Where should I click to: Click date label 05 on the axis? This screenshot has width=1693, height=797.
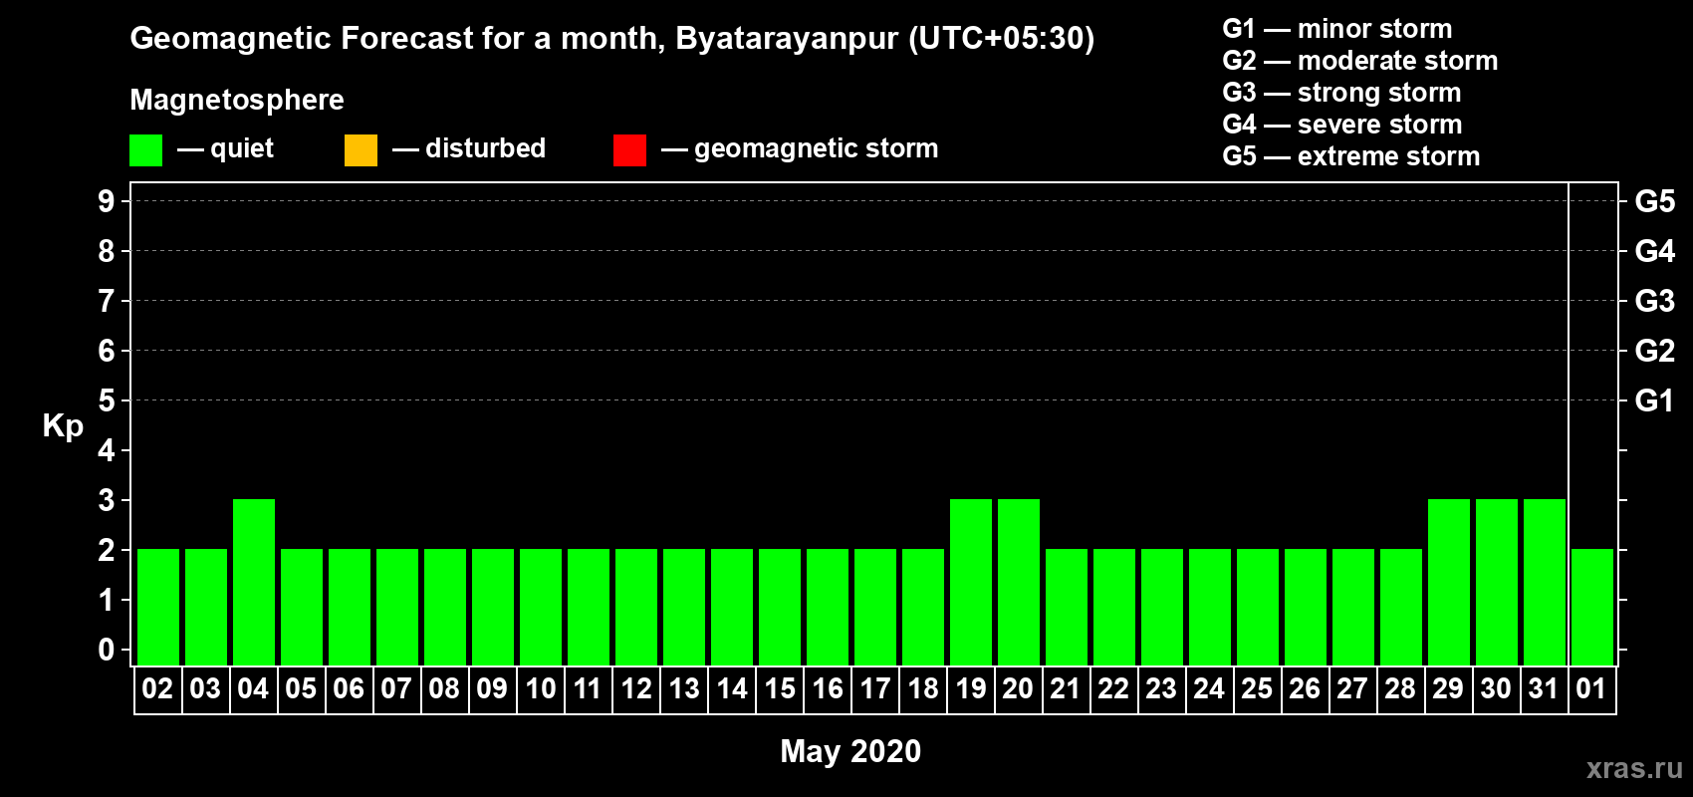pos(301,689)
